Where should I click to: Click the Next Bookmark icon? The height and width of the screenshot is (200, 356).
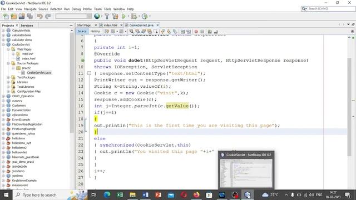[x=169, y=32]
